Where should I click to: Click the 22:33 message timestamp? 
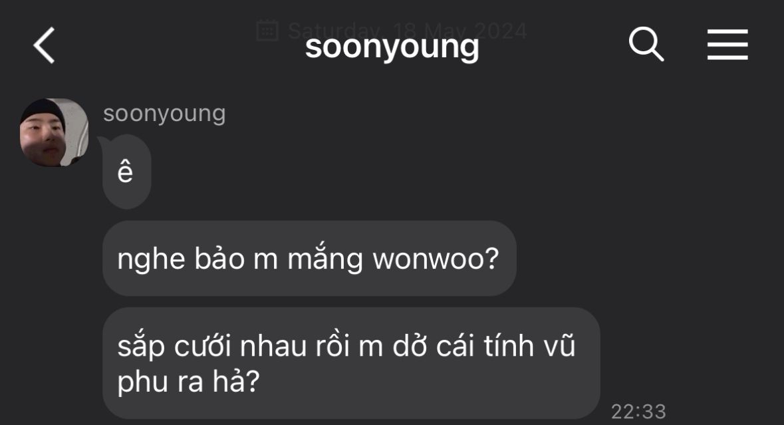(x=638, y=412)
